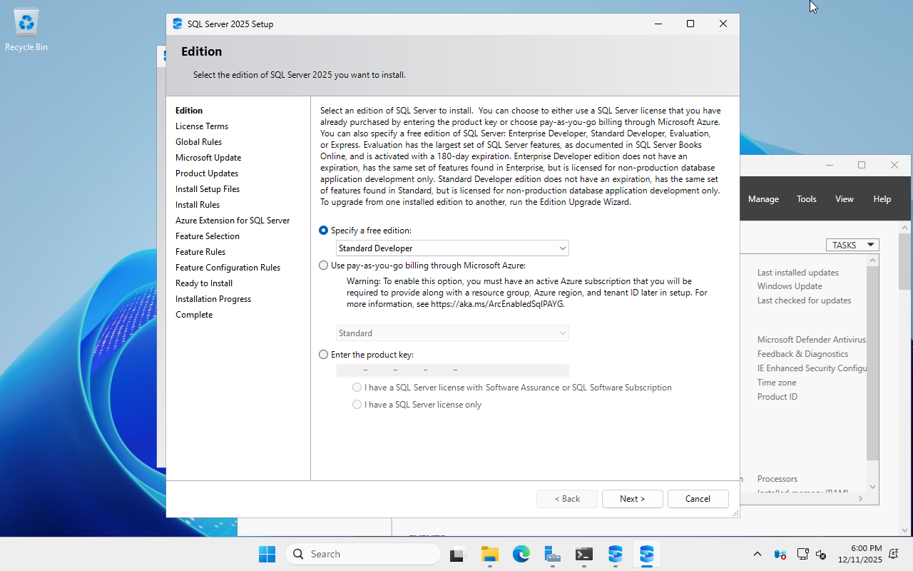Open the TASKS dropdown in Server Manager
This screenshot has width=913, height=571.
852,245
